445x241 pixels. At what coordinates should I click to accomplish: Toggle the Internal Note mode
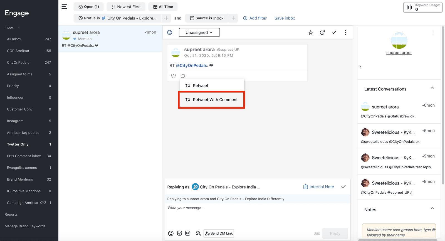pyautogui.click(x=318, y=187)
